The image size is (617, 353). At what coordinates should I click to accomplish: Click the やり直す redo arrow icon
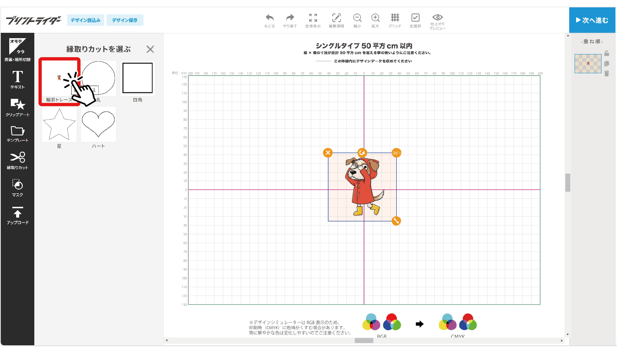[x=290, y=18]
